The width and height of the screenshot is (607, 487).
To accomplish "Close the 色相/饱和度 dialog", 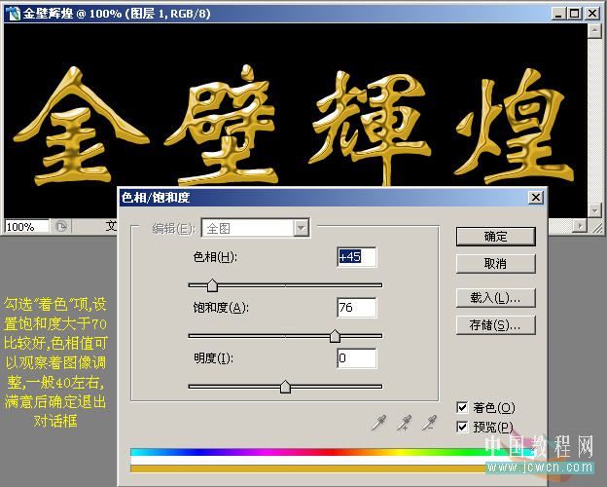I will pos(535,198).
